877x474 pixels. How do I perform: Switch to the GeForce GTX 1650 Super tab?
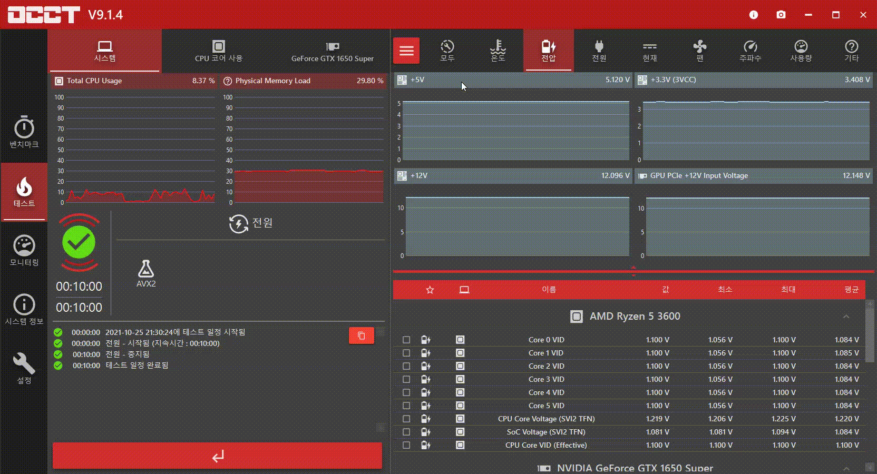pos(332,51)
